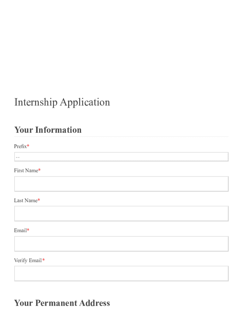Image resolution: width=243 pixels, height=323 pixels.
Task: Click the Prefix field label
Action: point(20,146)
